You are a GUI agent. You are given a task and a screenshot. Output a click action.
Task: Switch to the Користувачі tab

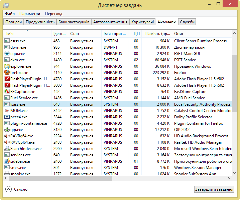point(142,22)
